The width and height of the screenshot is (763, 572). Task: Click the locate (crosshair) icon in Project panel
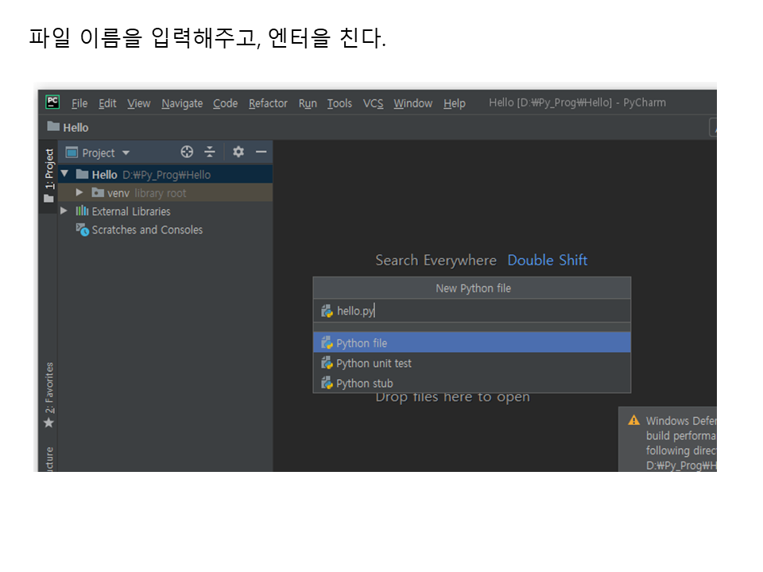pyautogui.click(x=187, y=152)
